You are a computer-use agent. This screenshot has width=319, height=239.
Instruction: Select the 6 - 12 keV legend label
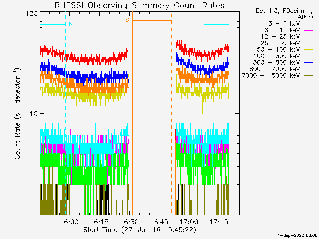coord(282,30)
